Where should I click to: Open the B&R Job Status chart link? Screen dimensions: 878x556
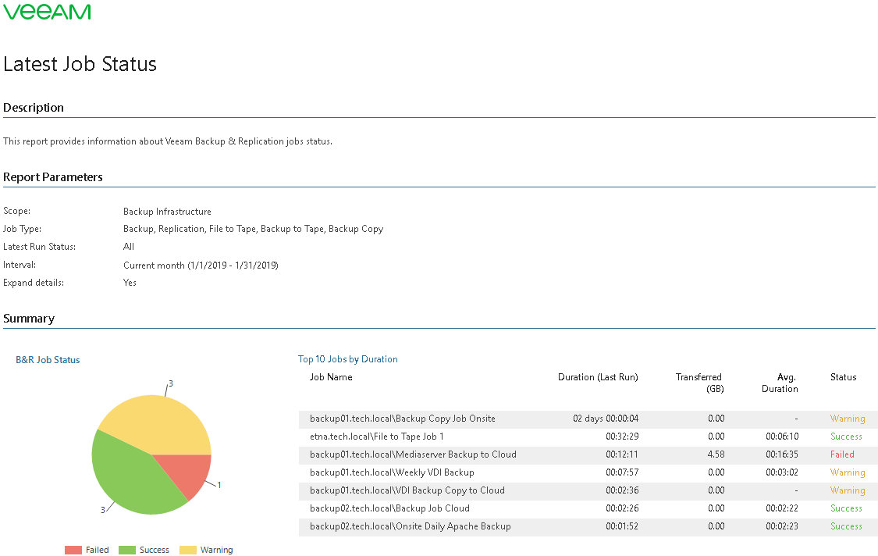tap(48, 360)
